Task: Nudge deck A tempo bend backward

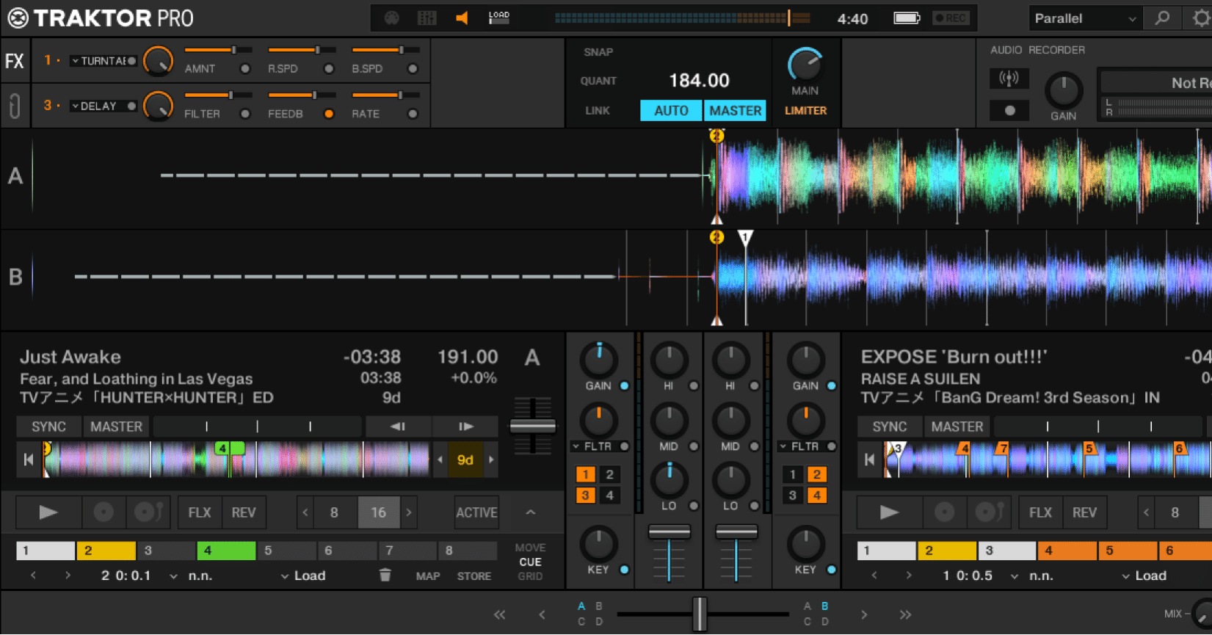Action: [x=398, y=427]
